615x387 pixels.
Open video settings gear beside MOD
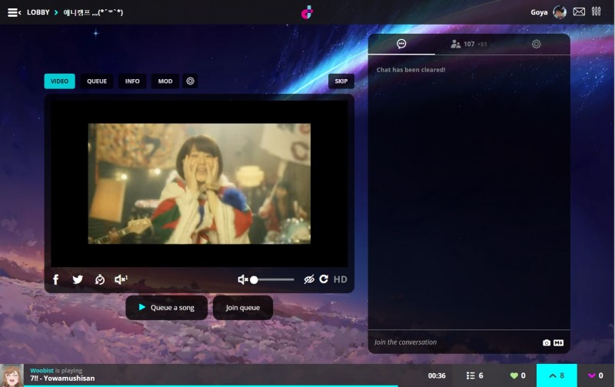pos(191,81)
